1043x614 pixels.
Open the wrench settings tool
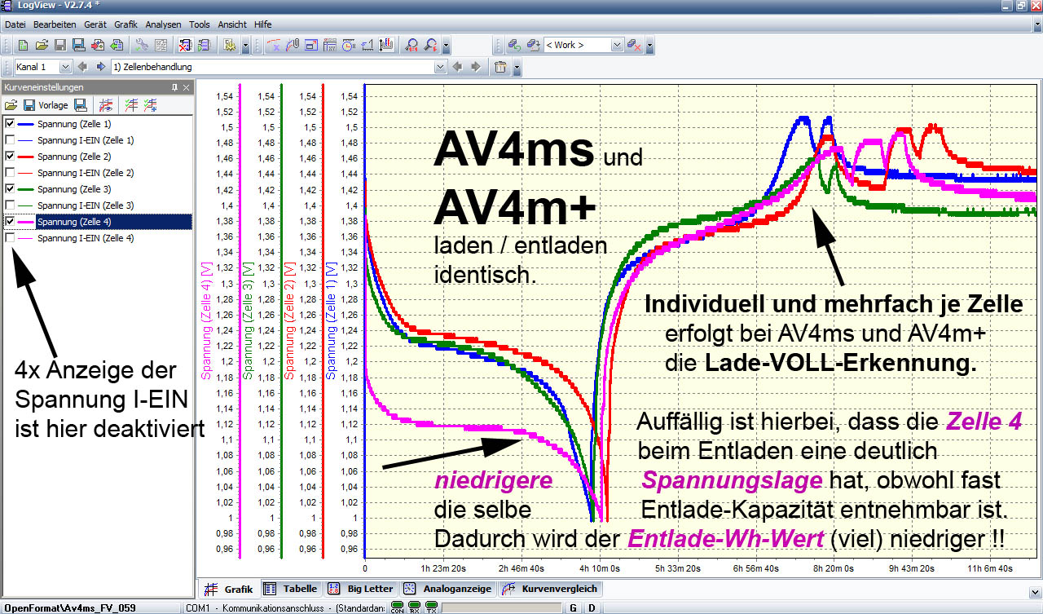pyautogui.click(x=142, y=45)
